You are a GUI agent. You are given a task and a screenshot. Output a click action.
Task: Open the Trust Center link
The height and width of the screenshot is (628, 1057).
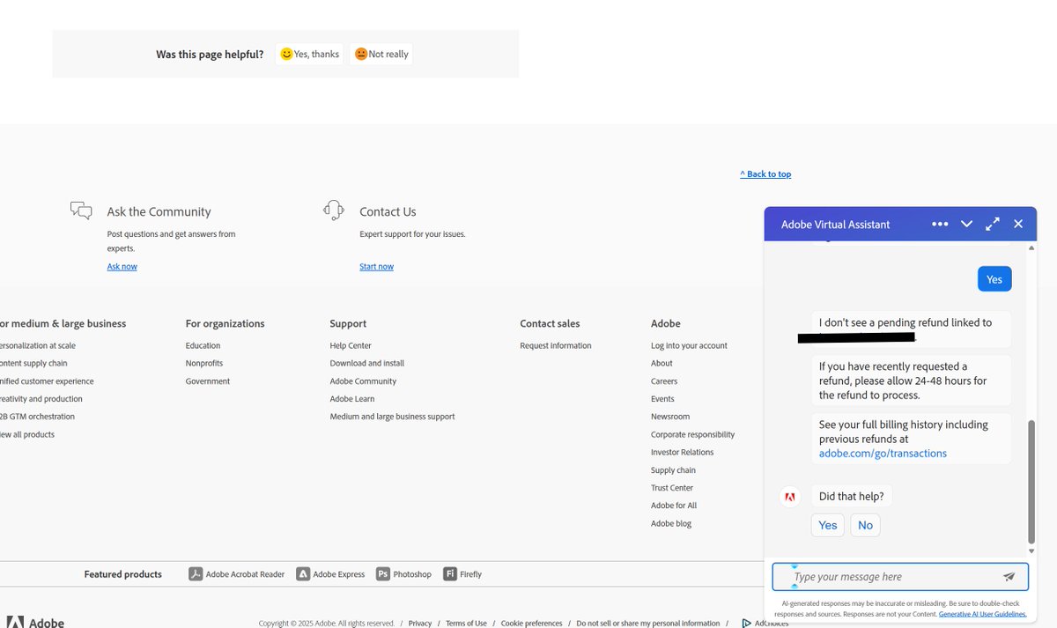point(672,488)
